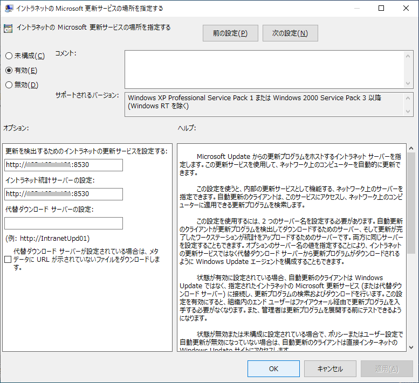Focus the intranet update service URL field

[64, 165]
